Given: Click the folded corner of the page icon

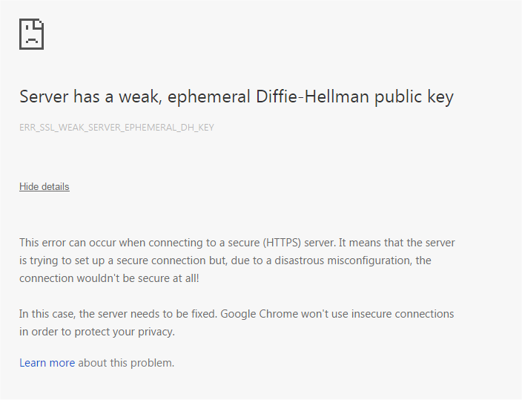Looking at the screenshot, I should click(x=40, y=23).
